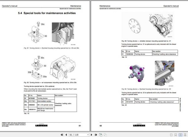
Task: Click the Tab. 18 cell 'Checking / setting valve clearance'
Action: point(65,104)
